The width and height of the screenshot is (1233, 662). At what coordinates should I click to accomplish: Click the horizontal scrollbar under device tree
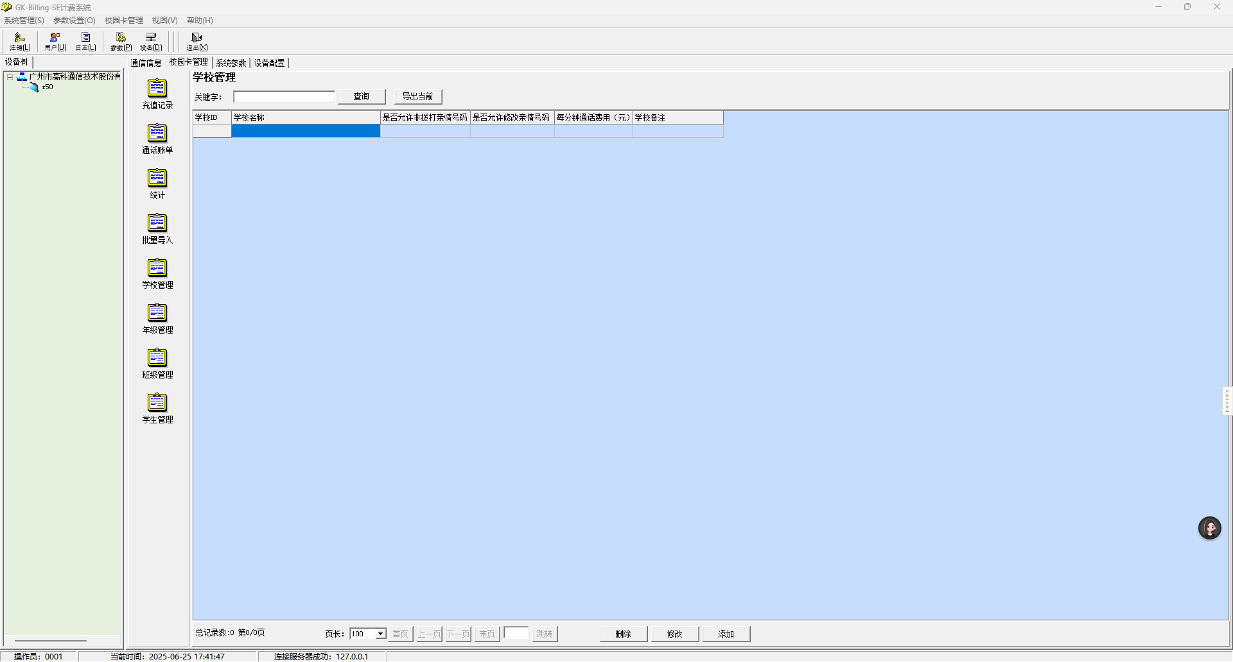point(51,640)
